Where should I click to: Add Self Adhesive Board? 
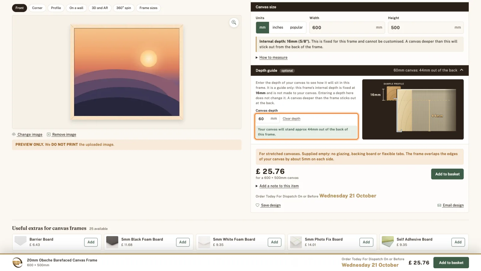coord(458,242)
